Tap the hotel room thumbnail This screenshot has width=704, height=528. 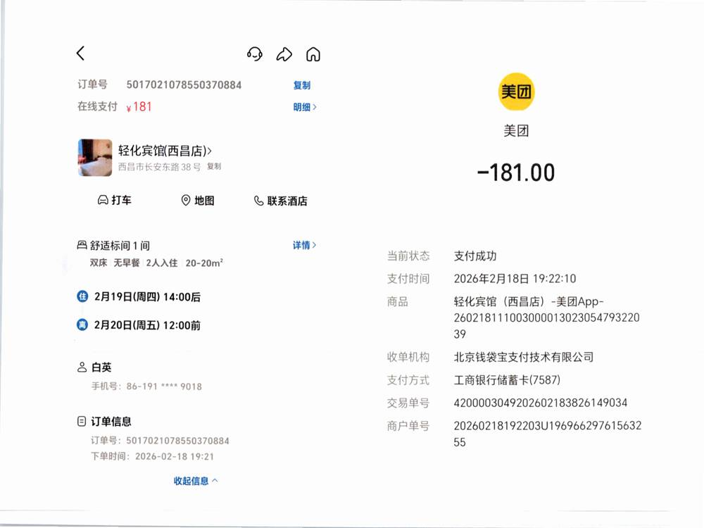click(x=94, y=157)
